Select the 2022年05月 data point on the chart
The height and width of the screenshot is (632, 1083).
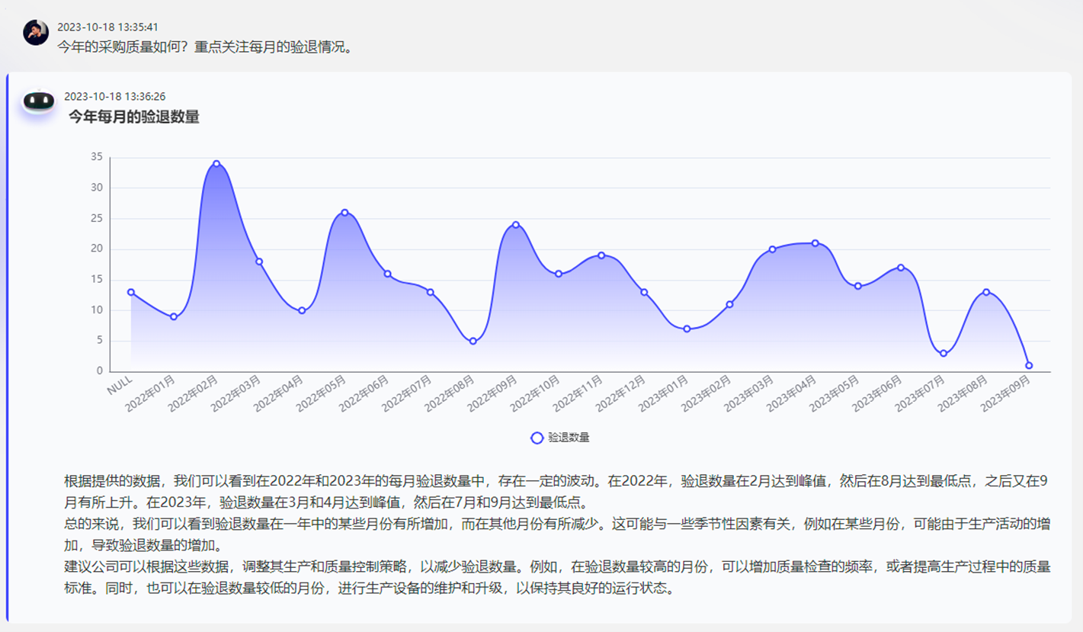pyautogui.click(x=344, y=213)
